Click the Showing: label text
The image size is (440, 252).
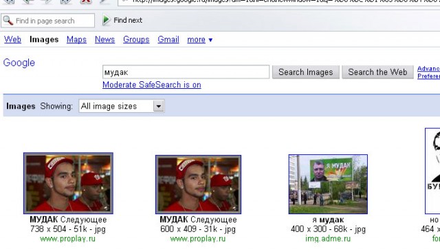click(x=56, y=106)
